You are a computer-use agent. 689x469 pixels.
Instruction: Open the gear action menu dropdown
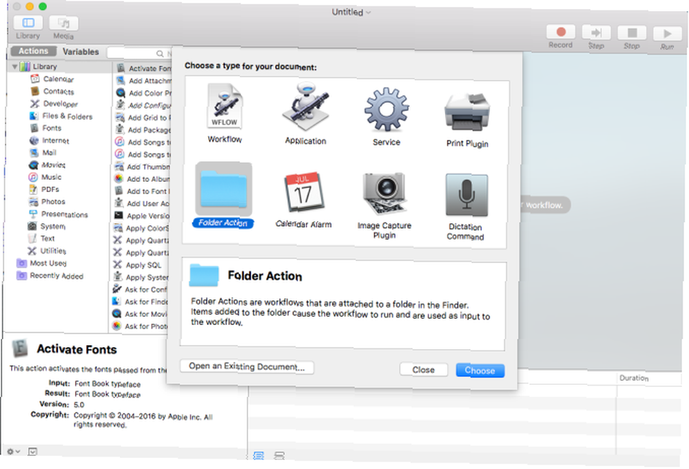[13, 451]
